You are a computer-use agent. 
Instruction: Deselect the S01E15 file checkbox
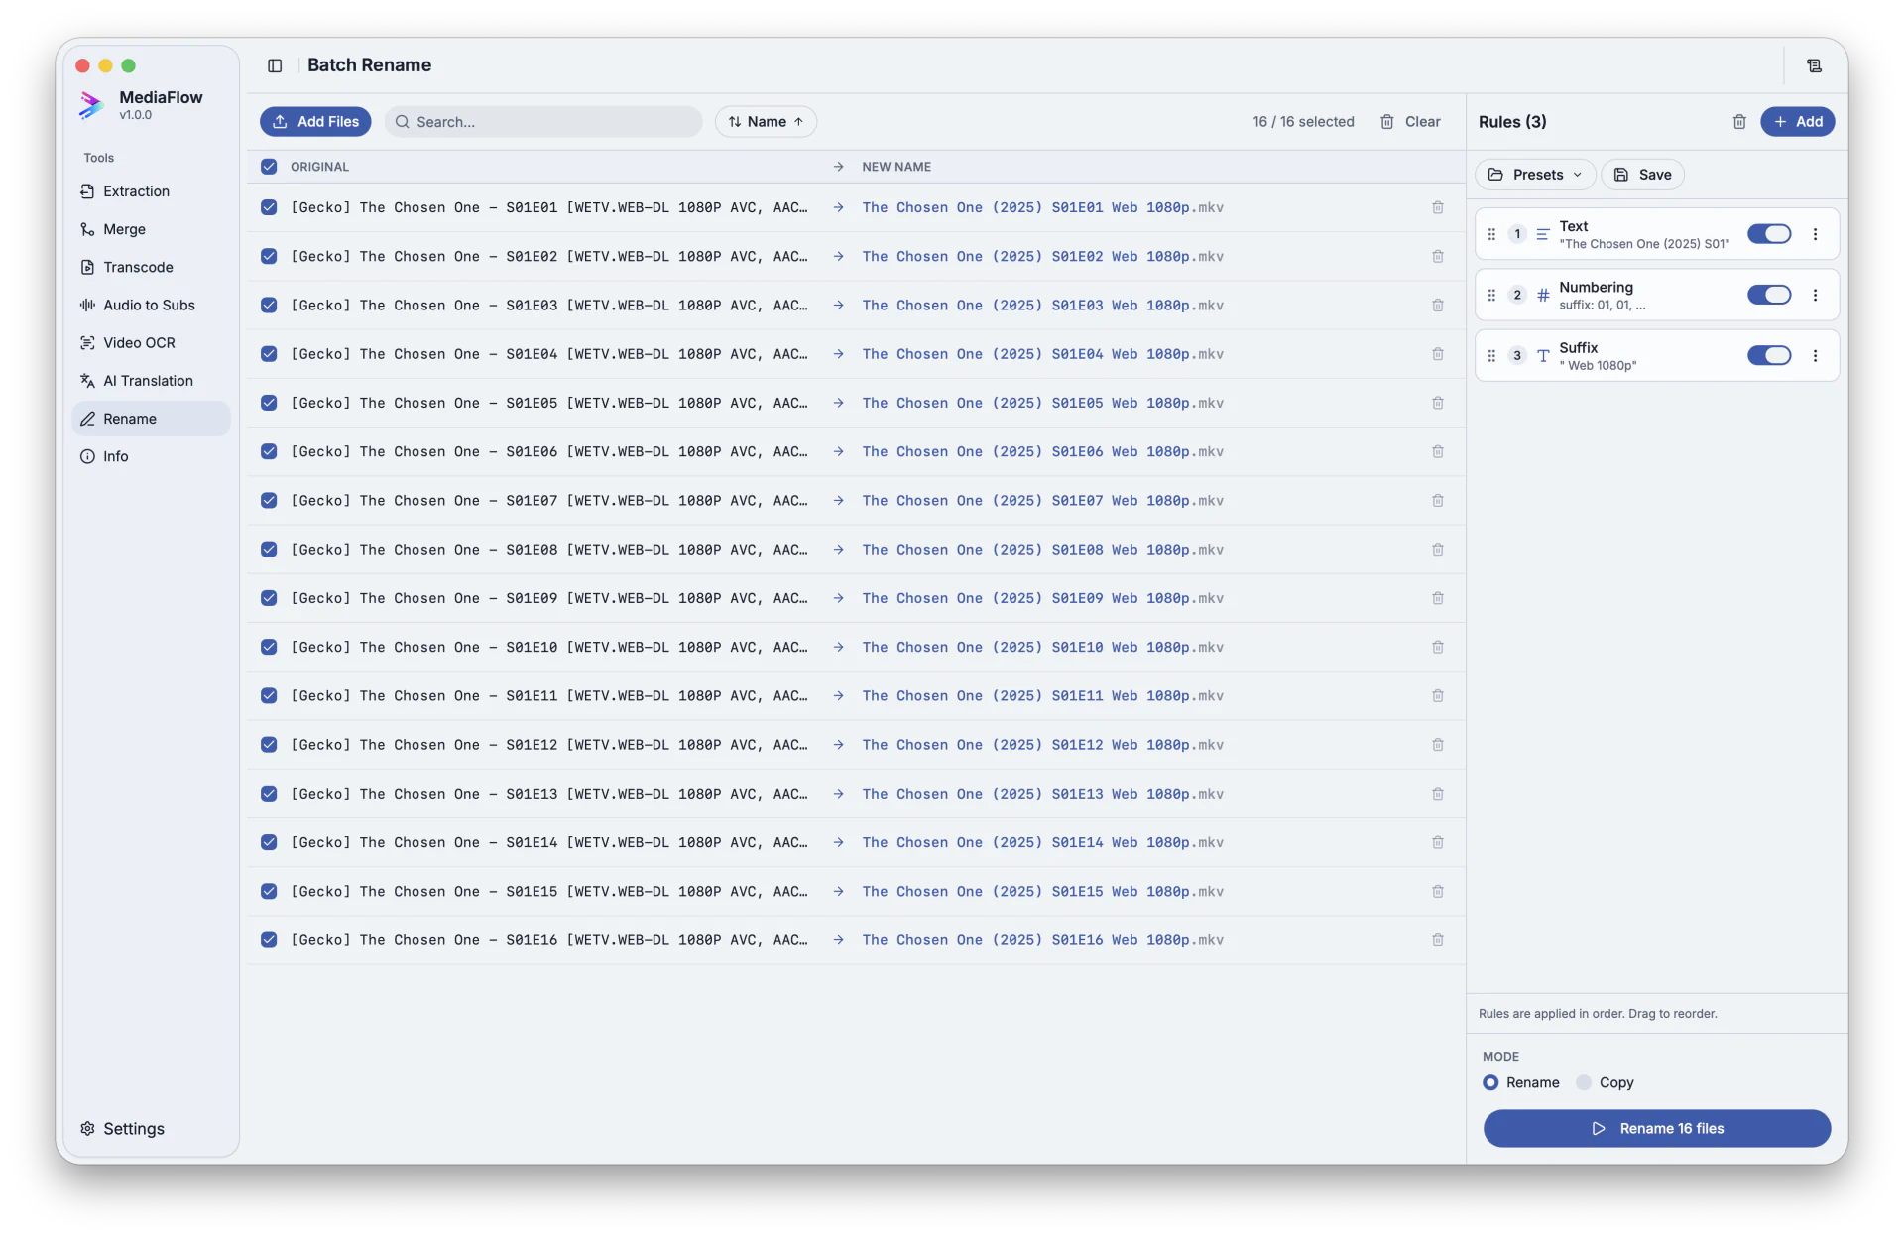[x=269, y=892]
